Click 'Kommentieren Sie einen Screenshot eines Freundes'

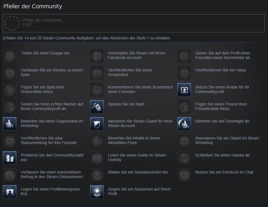[x=140, y=89]
